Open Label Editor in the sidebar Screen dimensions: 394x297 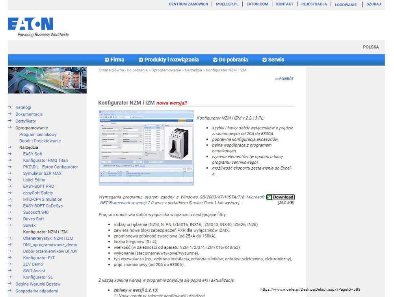pos(34,180)
